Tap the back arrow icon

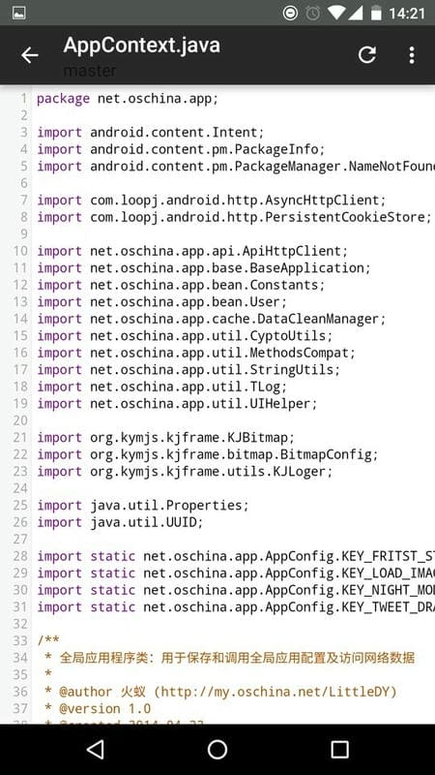[x=30, y=55]
